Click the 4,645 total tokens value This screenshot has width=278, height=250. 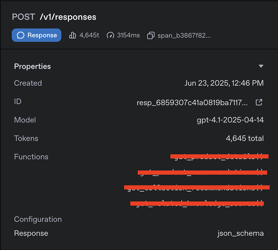click(245, 138)
